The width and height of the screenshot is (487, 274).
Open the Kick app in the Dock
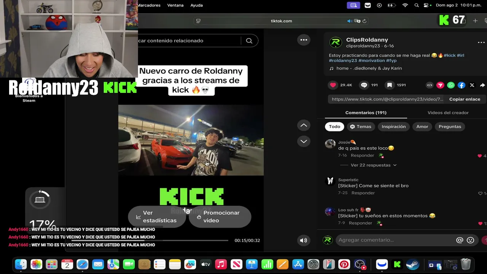(397, 264)
